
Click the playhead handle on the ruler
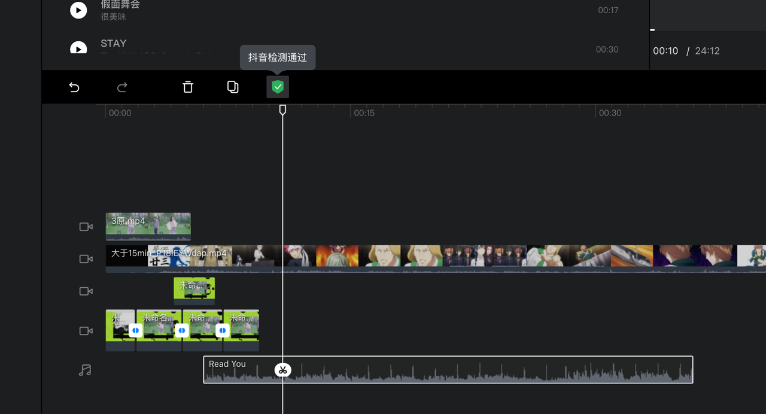pos(282,110)
